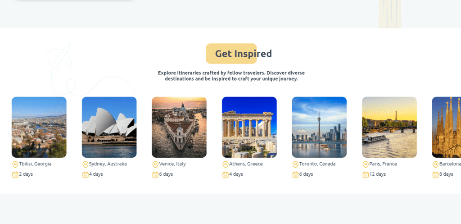The image size is (461, 224).
Task: Open the Tbilisi cityscape photo card
Action: click(x=39, y=127)
